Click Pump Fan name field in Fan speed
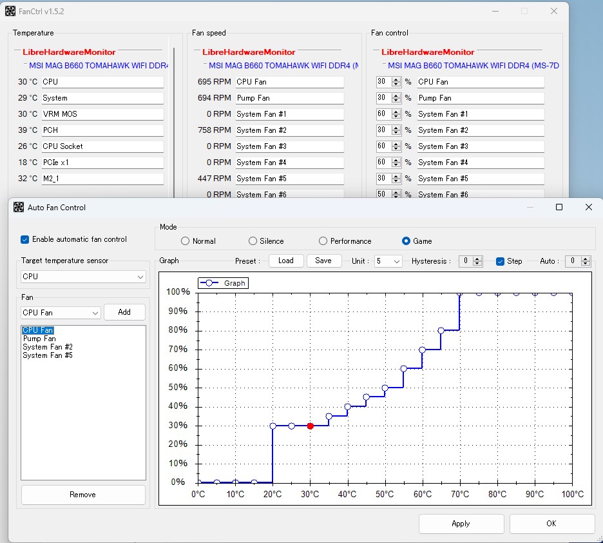The image size is (603, 543). click(289, 98)
